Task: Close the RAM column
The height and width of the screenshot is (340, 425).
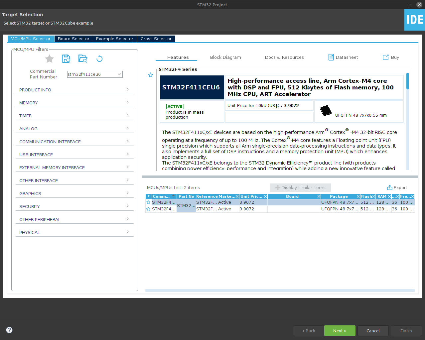Action: coord(389,196)
